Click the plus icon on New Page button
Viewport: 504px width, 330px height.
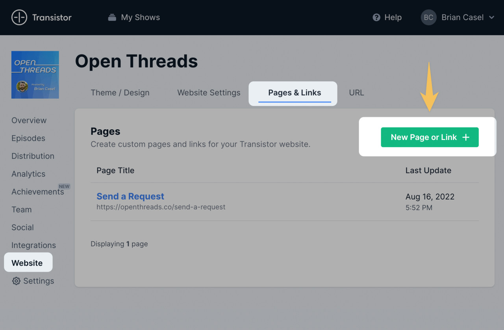coord(466,137)
